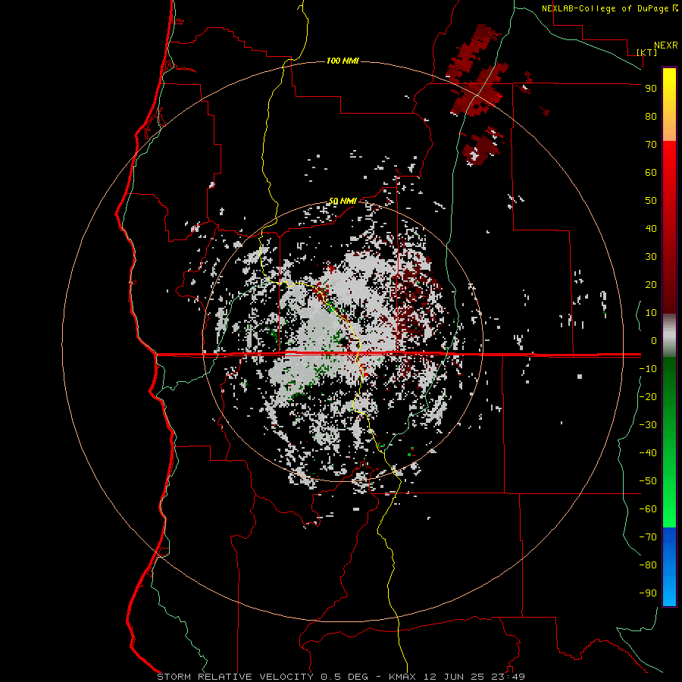This screenshot has height=682, width=682.
Task: Click the 10 value on the velocity scale
Action: tap(651, 313)
